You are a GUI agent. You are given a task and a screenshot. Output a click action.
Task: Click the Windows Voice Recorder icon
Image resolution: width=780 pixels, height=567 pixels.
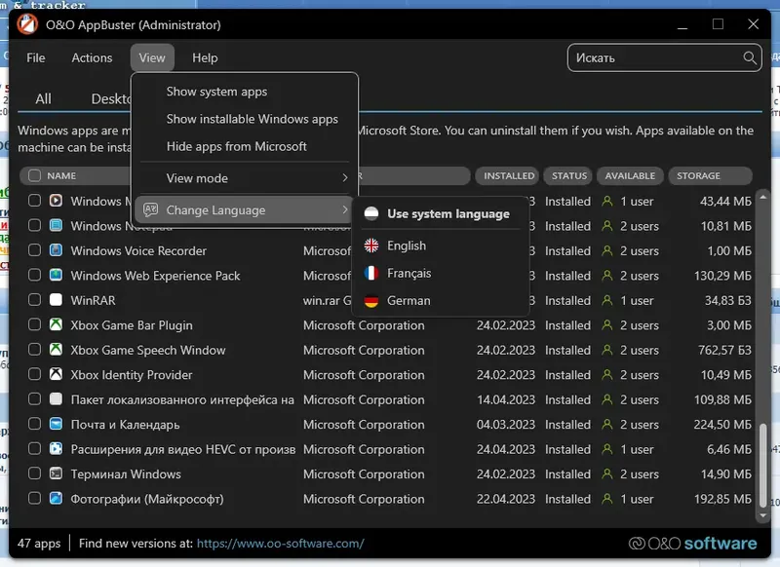click(56, 250)
